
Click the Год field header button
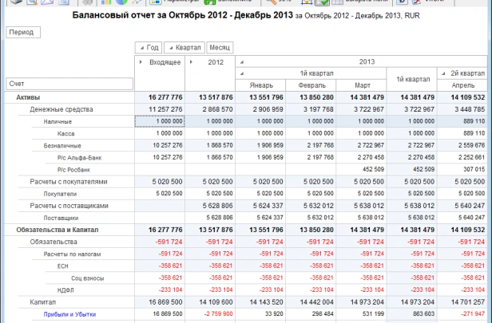click(149, 48)
